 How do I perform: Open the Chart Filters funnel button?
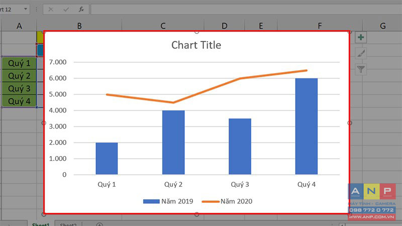(x=361, y=69)
